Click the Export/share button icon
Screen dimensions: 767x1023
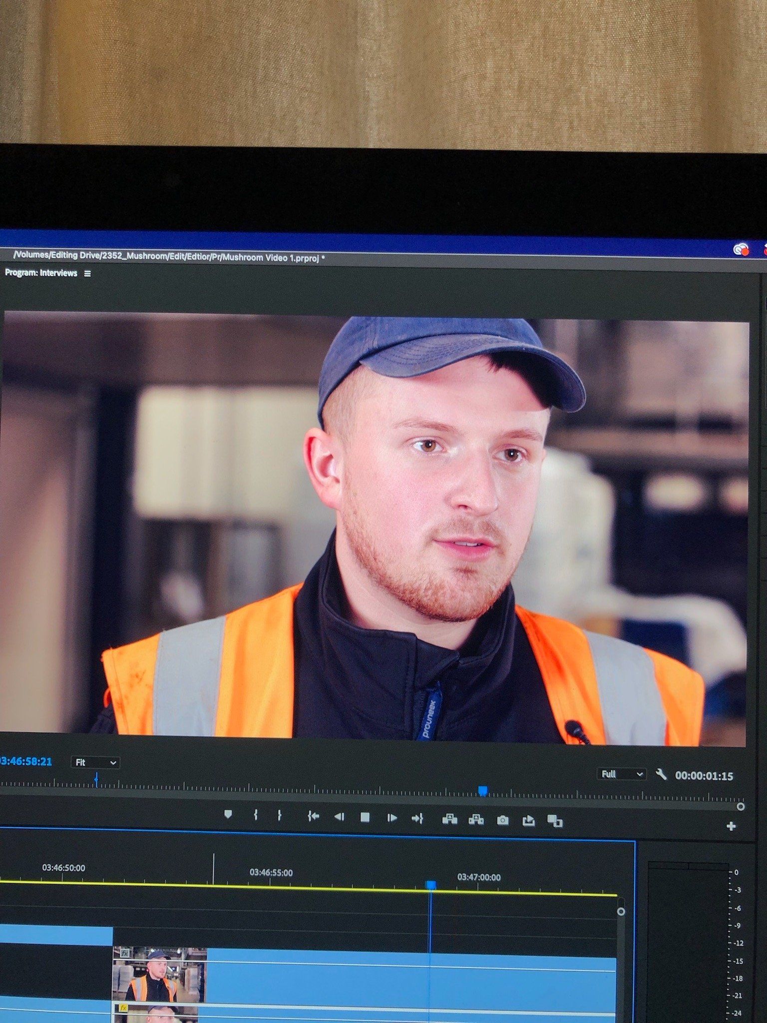tap(528, 821)
